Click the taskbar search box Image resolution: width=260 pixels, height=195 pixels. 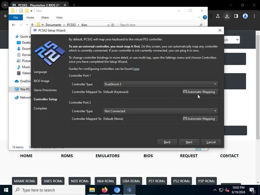[49, 190]
